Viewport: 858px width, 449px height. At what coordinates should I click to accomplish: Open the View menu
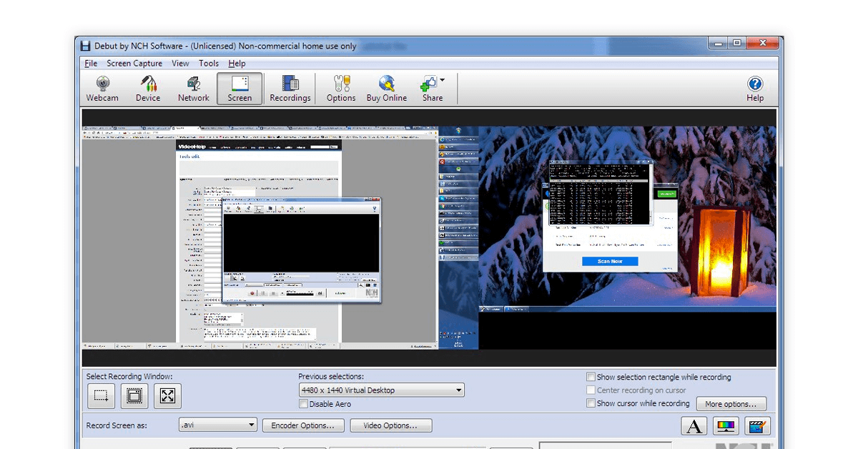[x=180, y=64]
